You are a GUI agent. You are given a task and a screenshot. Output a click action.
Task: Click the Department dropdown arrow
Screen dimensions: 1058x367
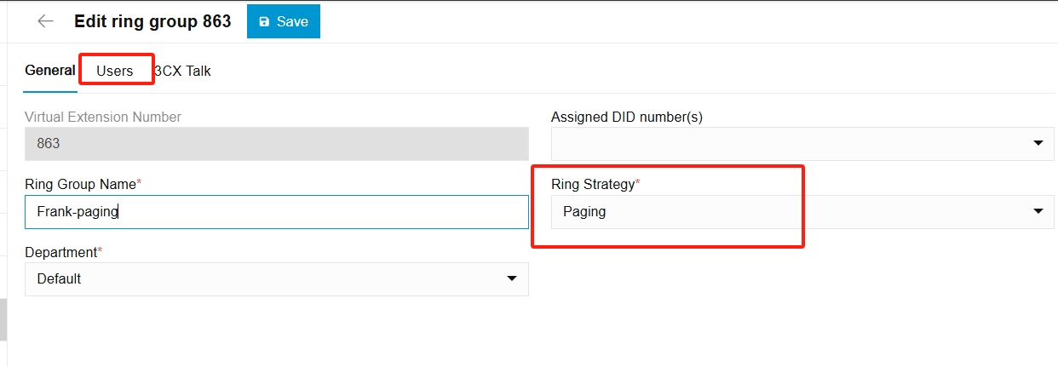point(512,278)
